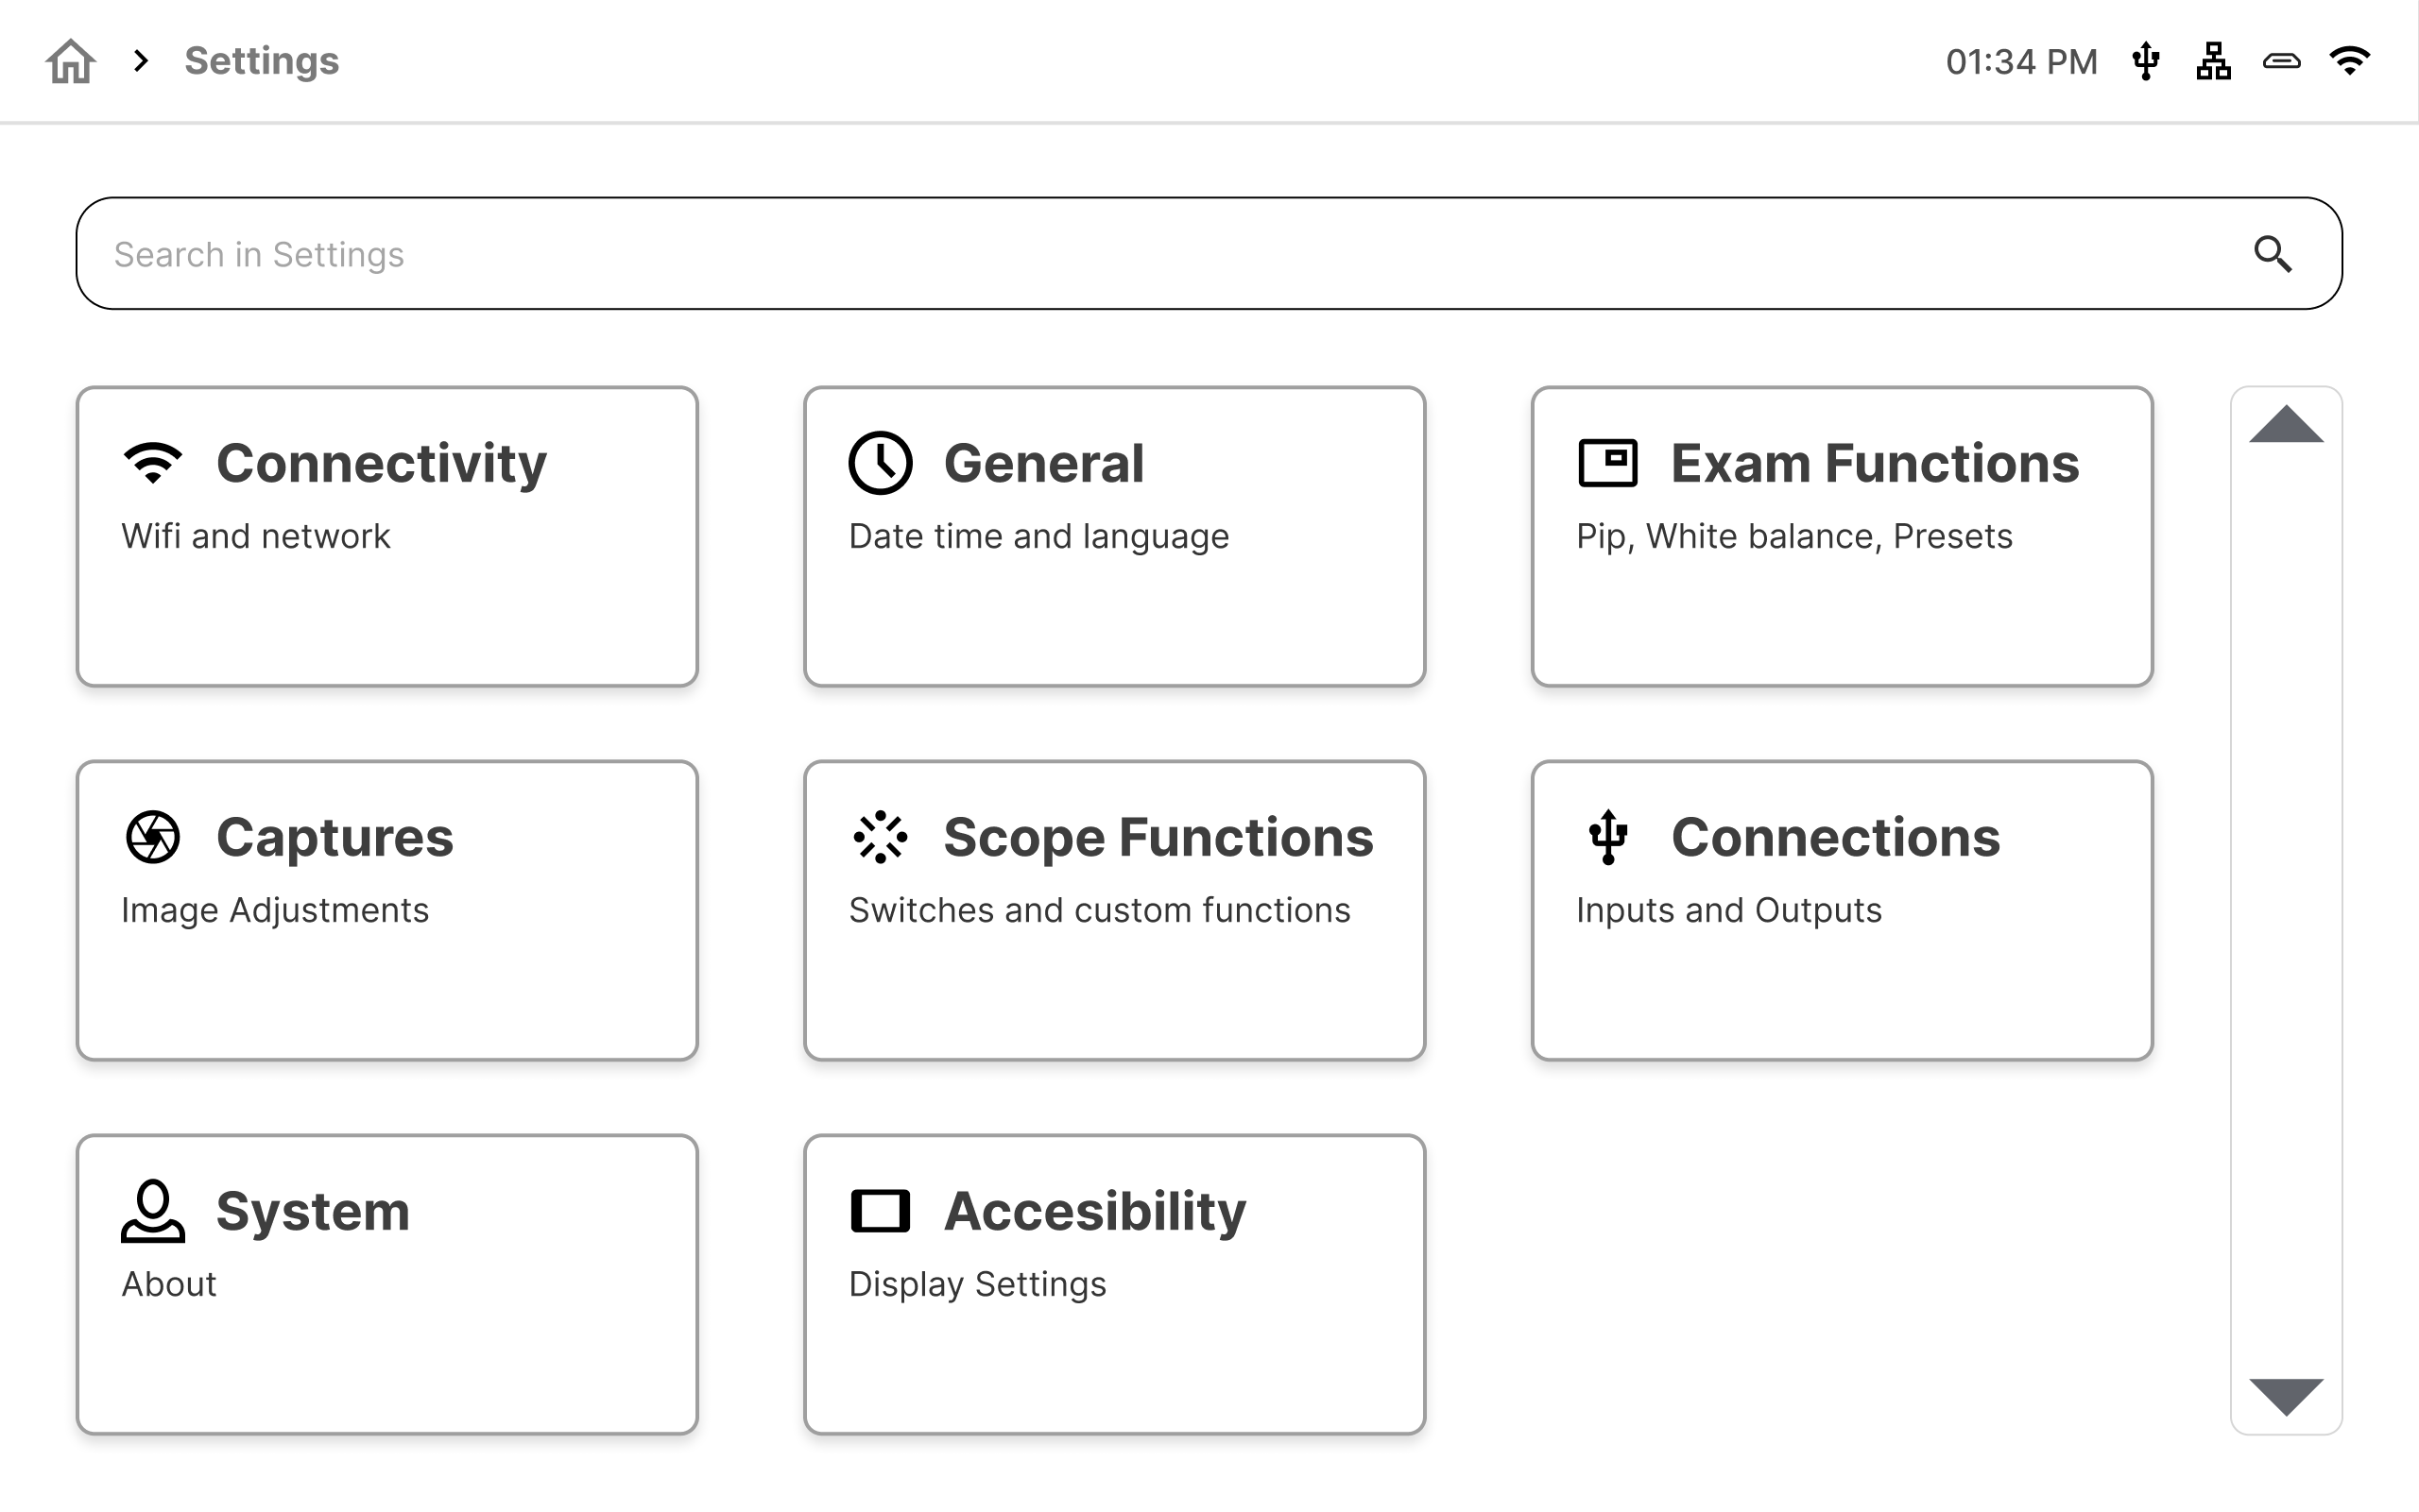This screenshot has height=1512, width=2419.
Task: Open the Connectivity settings heading
Action: (381, 463)
